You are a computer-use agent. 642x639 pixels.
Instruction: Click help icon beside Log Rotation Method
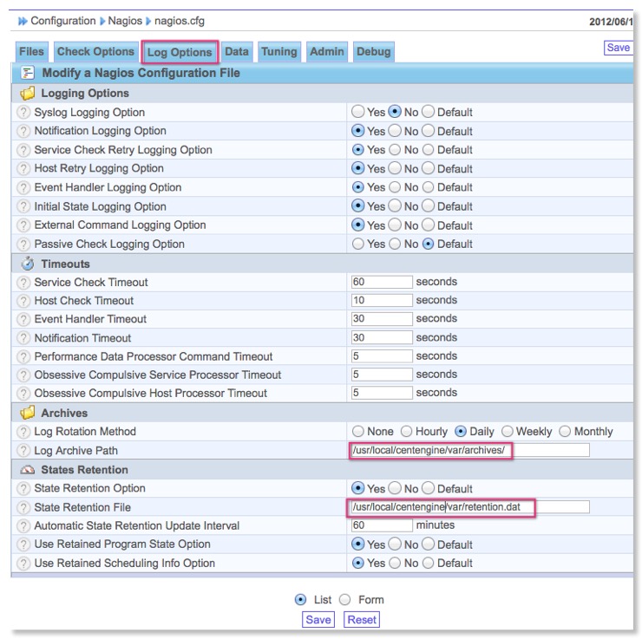(x=24, y=432)
